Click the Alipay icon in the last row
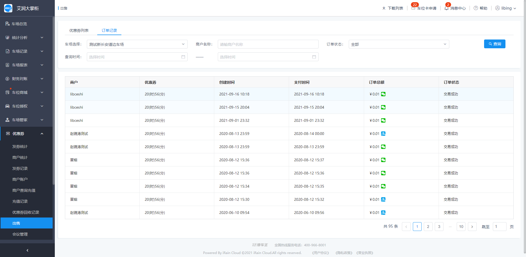Image resolution: width=526 pixels, height=257 pixels. coord(383,213)
